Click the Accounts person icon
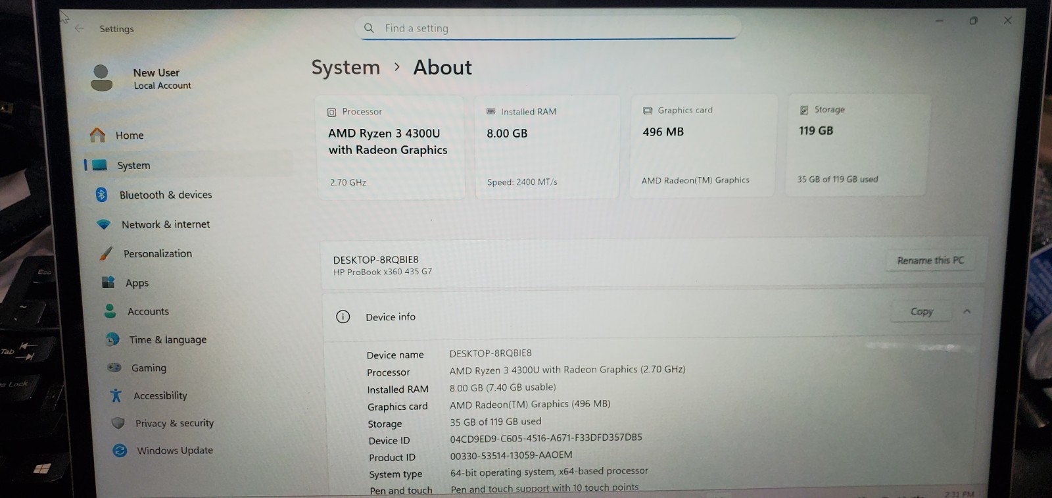 coord(110,311)
